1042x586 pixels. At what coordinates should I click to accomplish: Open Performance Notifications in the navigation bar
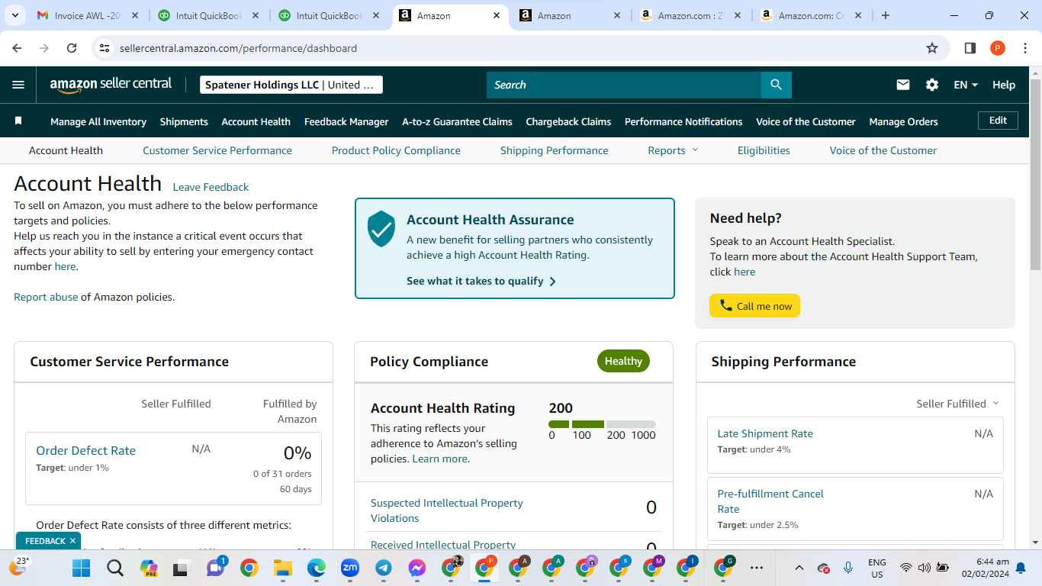pyautogui.click(x=683, y=121)
